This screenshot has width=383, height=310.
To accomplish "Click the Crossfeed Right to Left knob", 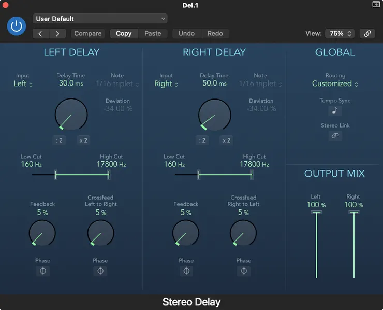I will pos(243,233).
